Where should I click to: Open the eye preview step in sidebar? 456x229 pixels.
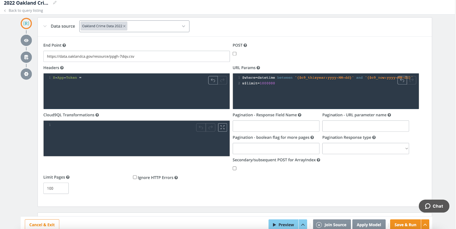(26, 40)
